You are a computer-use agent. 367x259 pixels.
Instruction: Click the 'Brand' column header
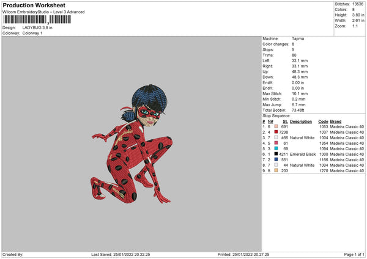(x=336, y=122)
